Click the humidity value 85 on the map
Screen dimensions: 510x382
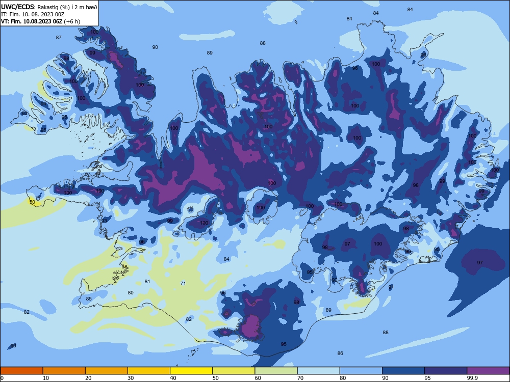pos(89,299)
